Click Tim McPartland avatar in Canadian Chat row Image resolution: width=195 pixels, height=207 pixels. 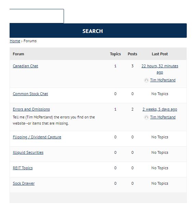146,80
